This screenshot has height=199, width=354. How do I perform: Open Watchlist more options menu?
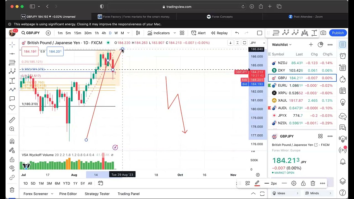pyautogui.click(x=330, y=44)
